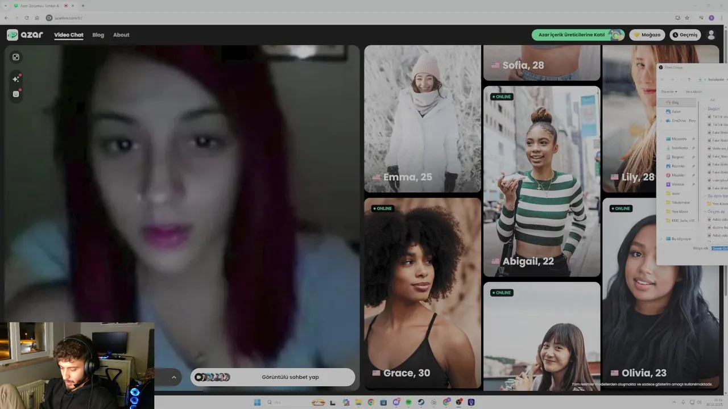Select Lily, 28 profile card

(630, 119)
